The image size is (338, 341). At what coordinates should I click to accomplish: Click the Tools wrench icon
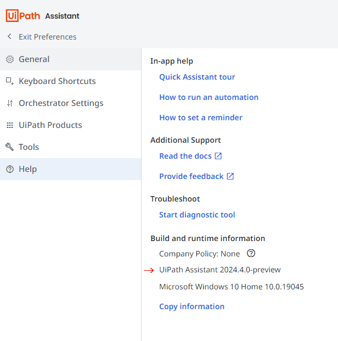click(9, 147)
